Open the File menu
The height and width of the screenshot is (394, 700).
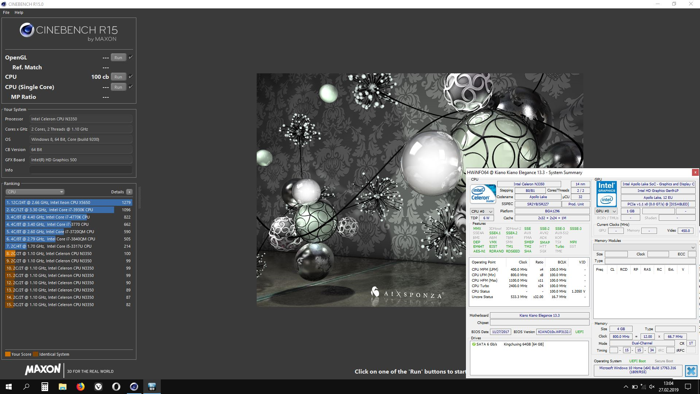[6, 12]
